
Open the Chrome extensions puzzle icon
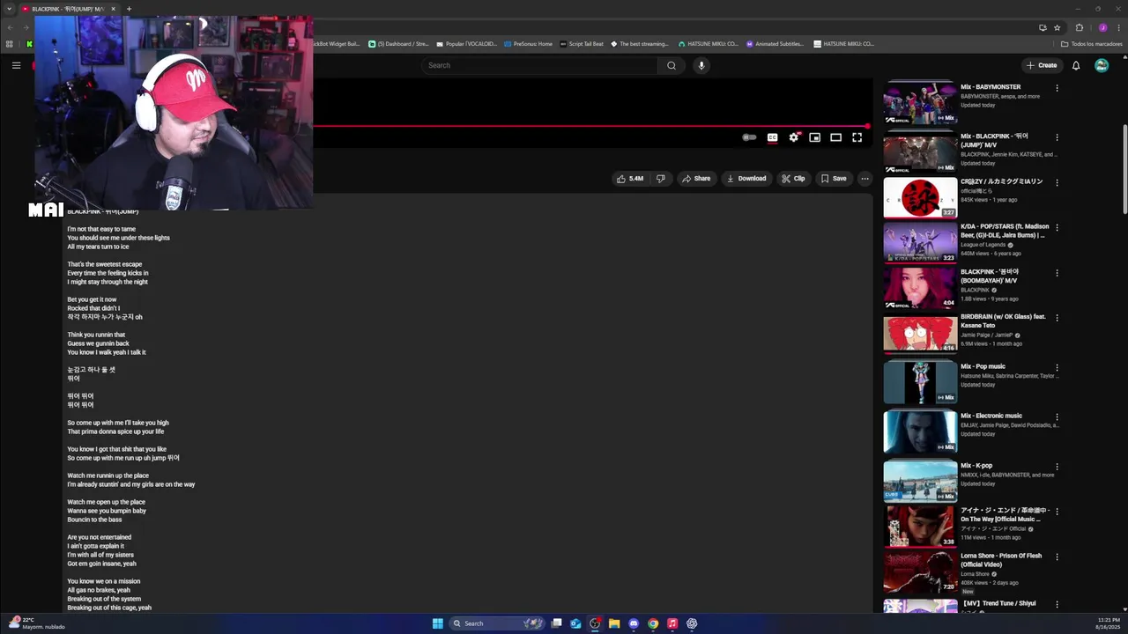pyautogui.click(x=1080, y=27)
